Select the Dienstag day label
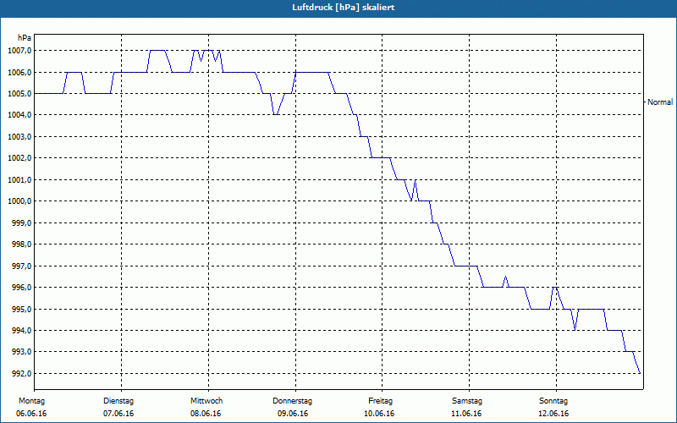This screenshot has height=423, width=677. pyautogui.click(x=118, y=401)
